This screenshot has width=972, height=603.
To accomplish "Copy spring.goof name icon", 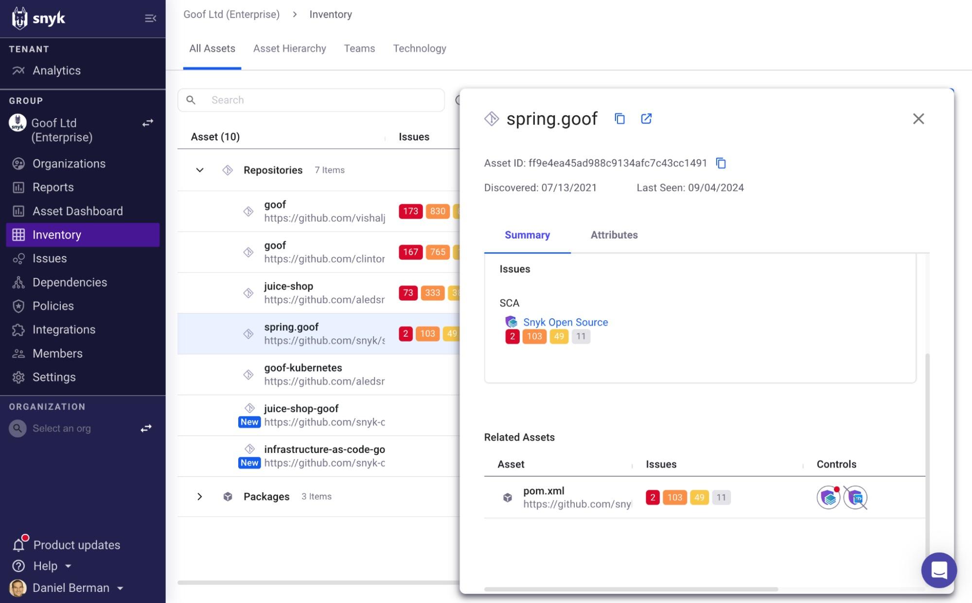I will point(619,119).
